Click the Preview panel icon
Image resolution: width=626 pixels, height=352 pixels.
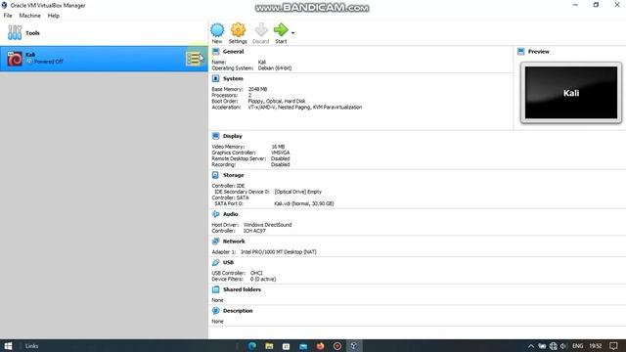521,52
